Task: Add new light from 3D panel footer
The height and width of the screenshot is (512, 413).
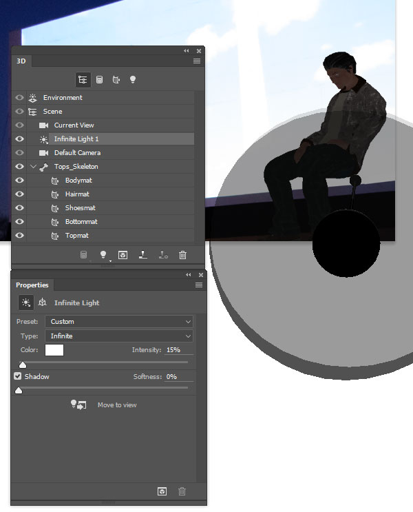Action: coord(104,255)
